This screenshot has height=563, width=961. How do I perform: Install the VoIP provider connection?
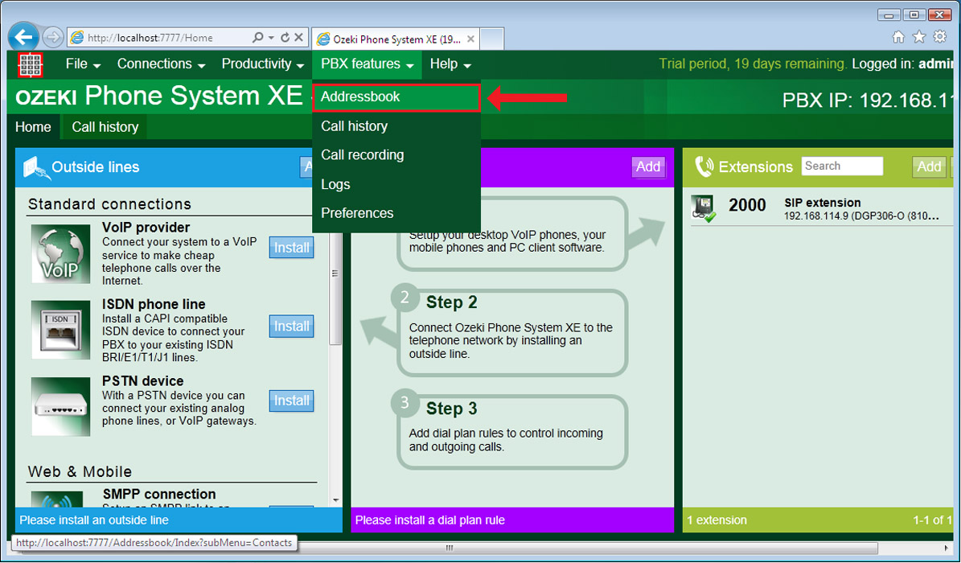[x=292, y=248]
